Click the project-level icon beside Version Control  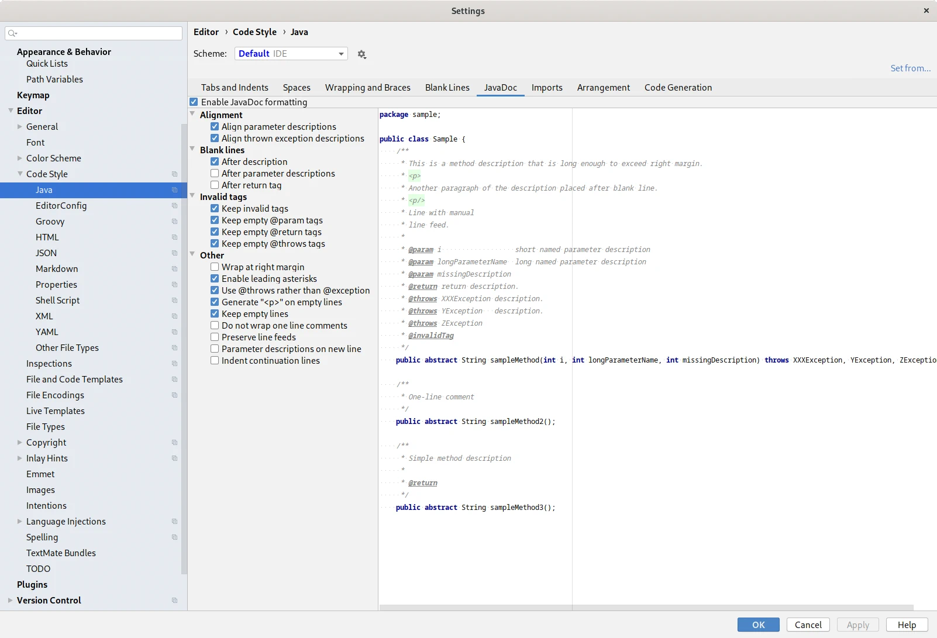[x=174, y=601]
